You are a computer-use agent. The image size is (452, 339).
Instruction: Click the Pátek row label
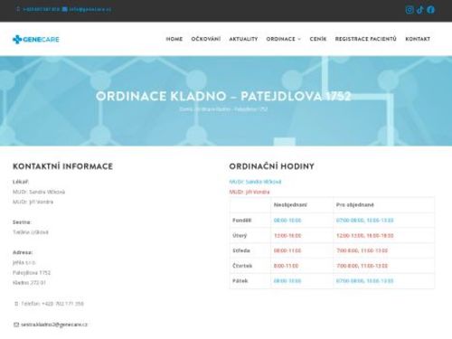[x=240, y=281]
